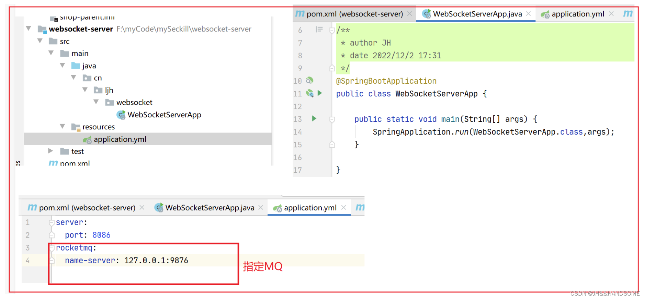
Task: Select WebSocketServerApp in project tree
Action: point(164,115)
